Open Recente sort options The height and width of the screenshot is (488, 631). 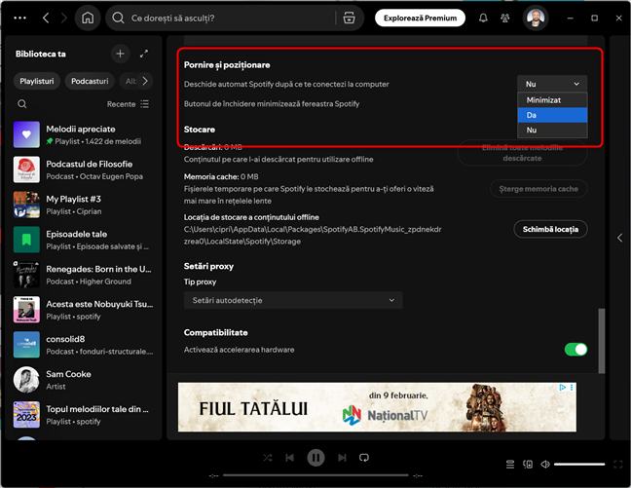(128, 104)
